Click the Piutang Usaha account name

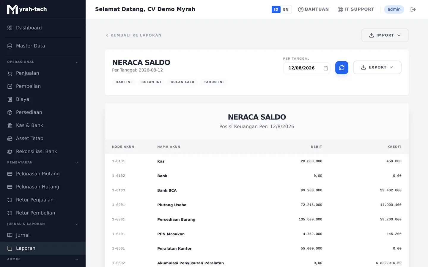(172, 205)
